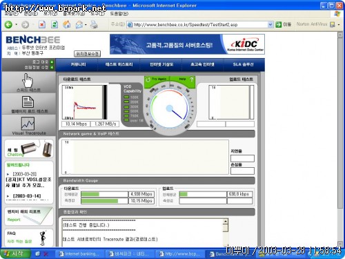
Task: Switch to Internet banking taskbar window
Action: point(80,254)
